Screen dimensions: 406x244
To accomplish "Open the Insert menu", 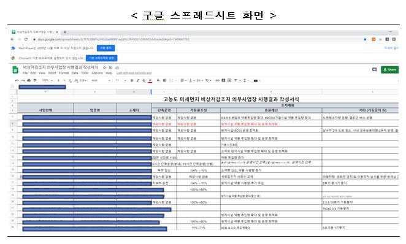I will click(52, 73).
